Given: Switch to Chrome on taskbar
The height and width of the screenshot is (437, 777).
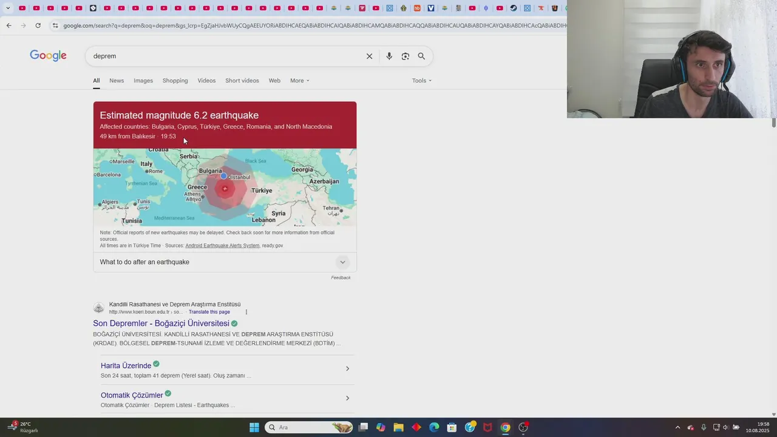Looking at the screenshot, I should coord(505,427).
